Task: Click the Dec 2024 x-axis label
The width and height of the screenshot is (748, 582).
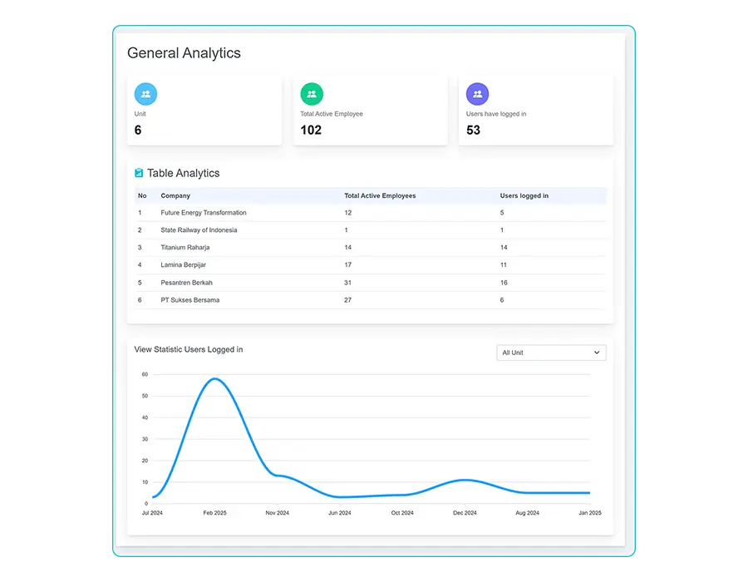Action: tap(465, 513)
